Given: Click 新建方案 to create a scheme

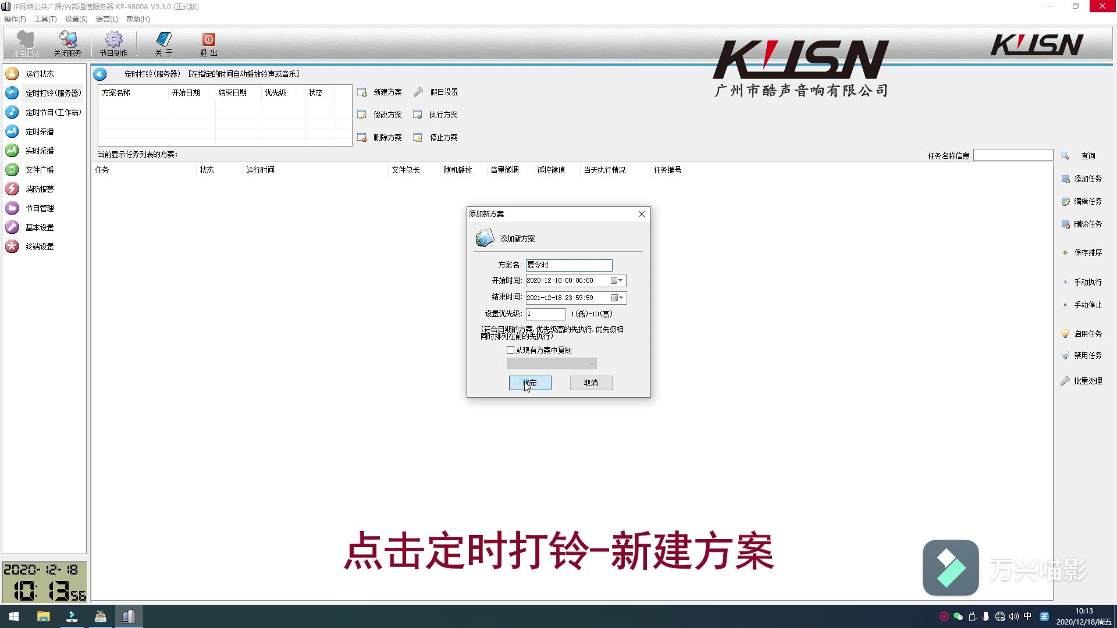Looking at the screenshot, I should 380,92.
